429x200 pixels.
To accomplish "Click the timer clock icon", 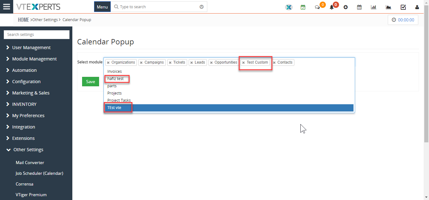I will click(x=394, y=20).
